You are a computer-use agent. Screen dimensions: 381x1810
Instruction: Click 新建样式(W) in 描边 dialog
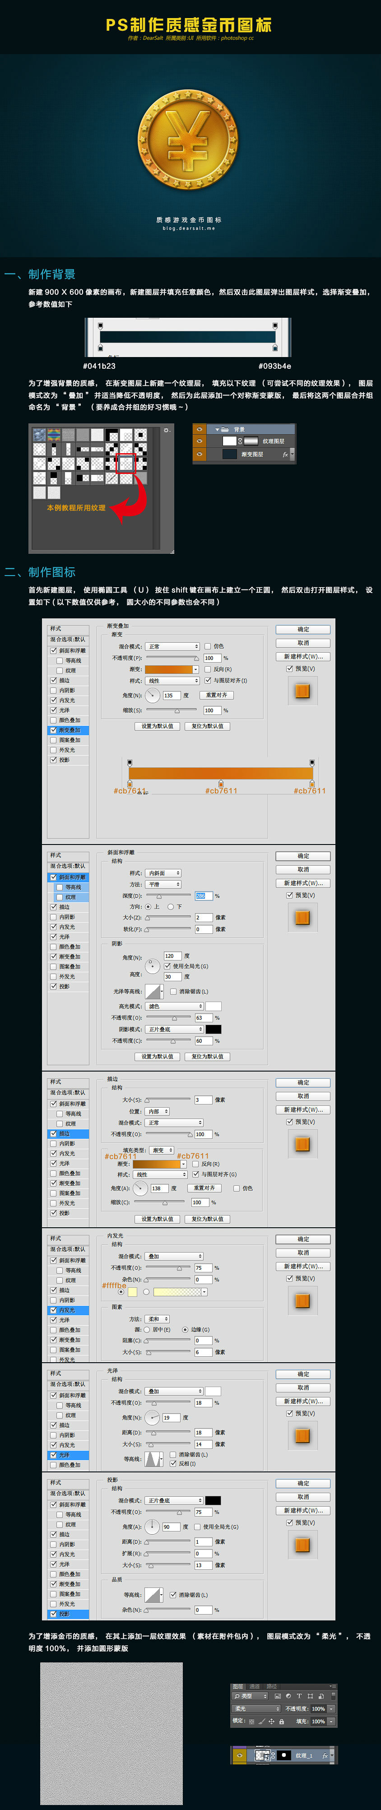pyautogui.click(x=303, y=1110)
